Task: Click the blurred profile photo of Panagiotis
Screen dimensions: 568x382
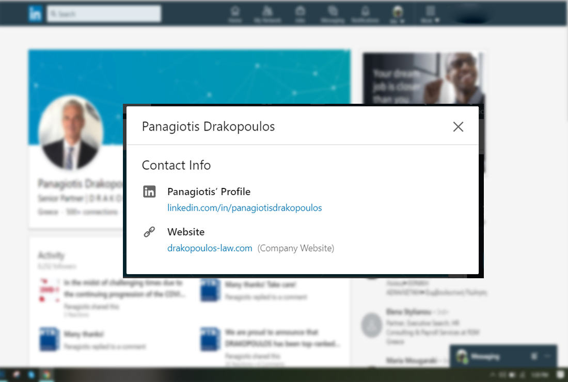Action: [x=71, y=133]
